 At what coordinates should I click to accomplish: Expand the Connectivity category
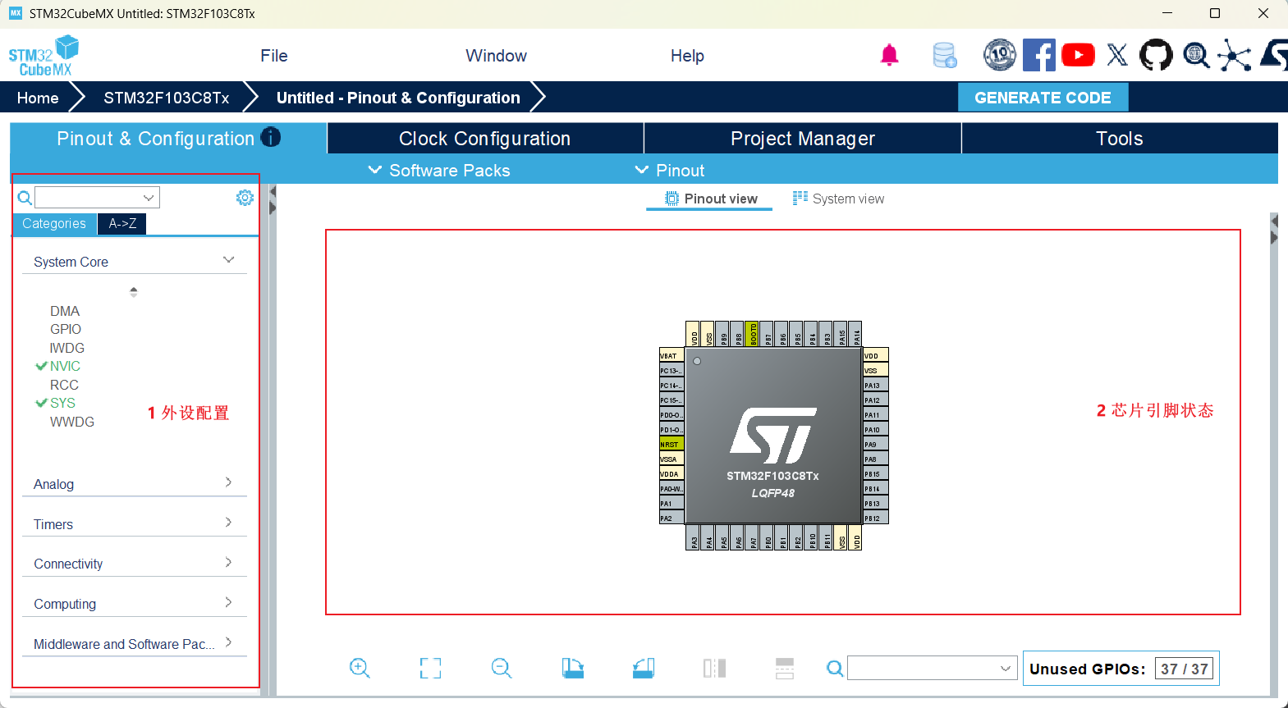135,564
